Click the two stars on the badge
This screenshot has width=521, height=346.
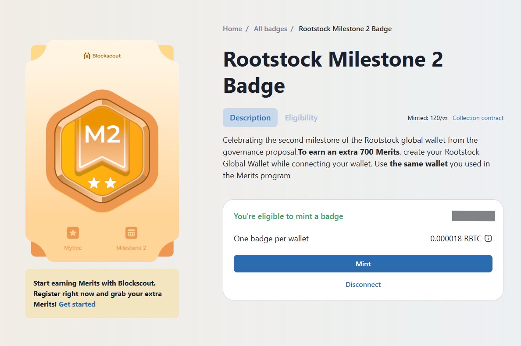[102, 183]
